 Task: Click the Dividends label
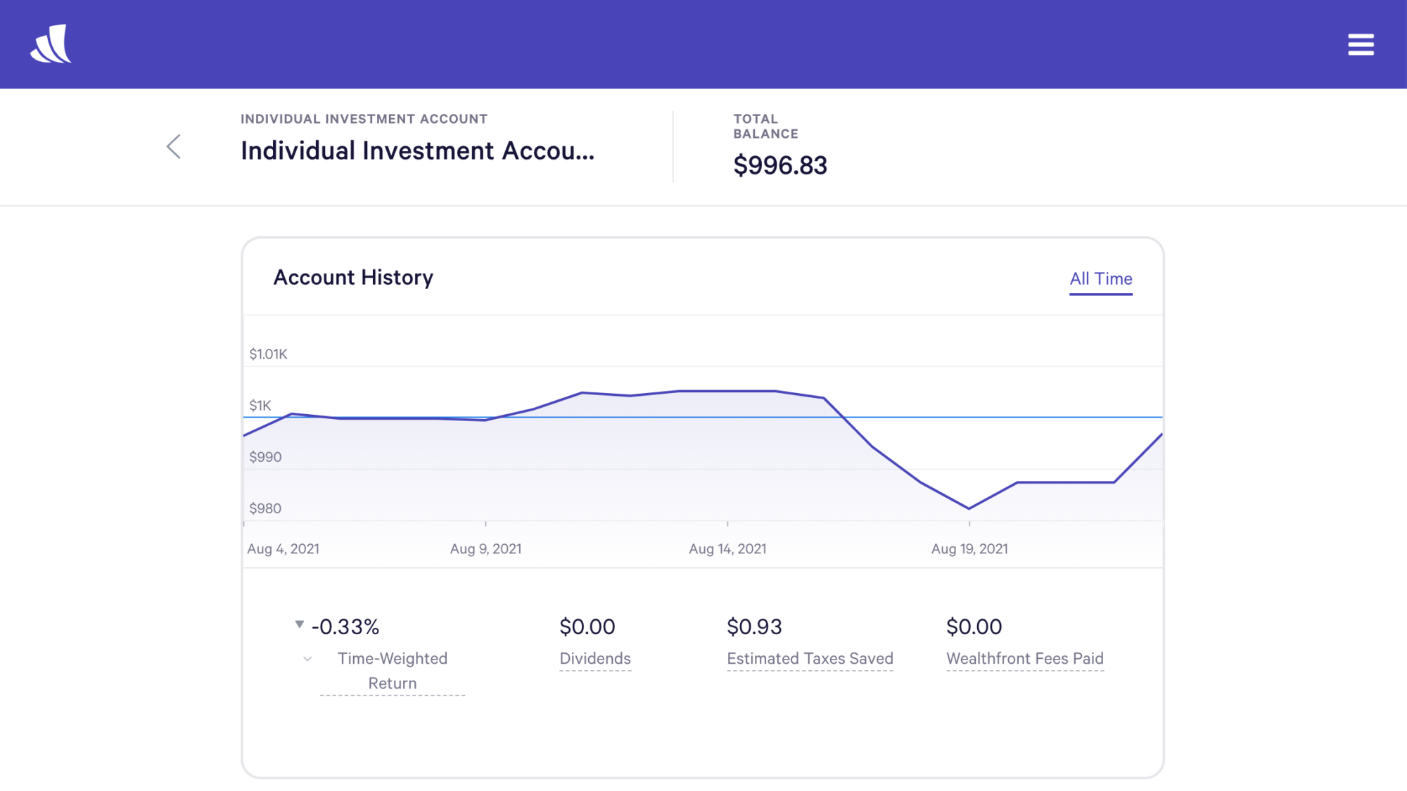594,659
